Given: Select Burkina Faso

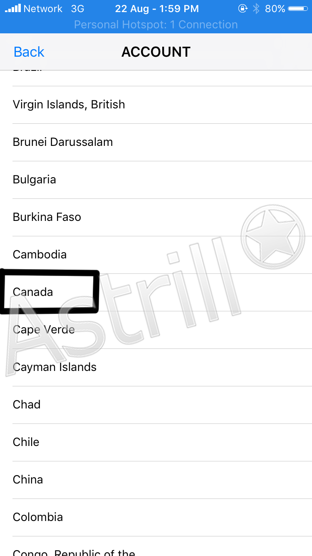Looking at the screenshot, I should pyautogui.click(x=156, y=217).
